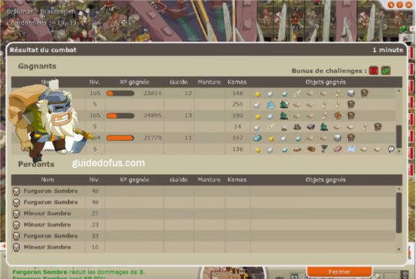This screenshot has height=279, width=416.
Task: Select the Mineur Sombre level 27 name
Action: [47, 214]
